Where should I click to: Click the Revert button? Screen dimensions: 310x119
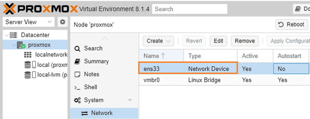click(x=194, y=41)
